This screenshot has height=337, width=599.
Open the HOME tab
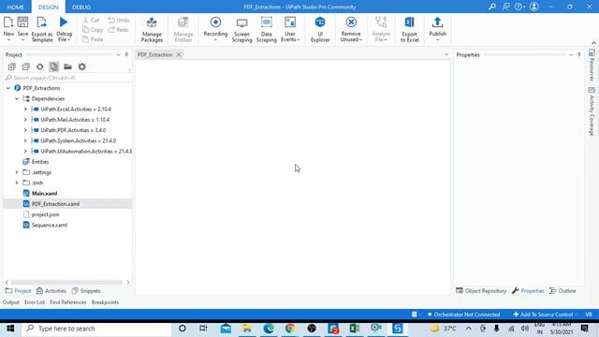coord(16,7)
